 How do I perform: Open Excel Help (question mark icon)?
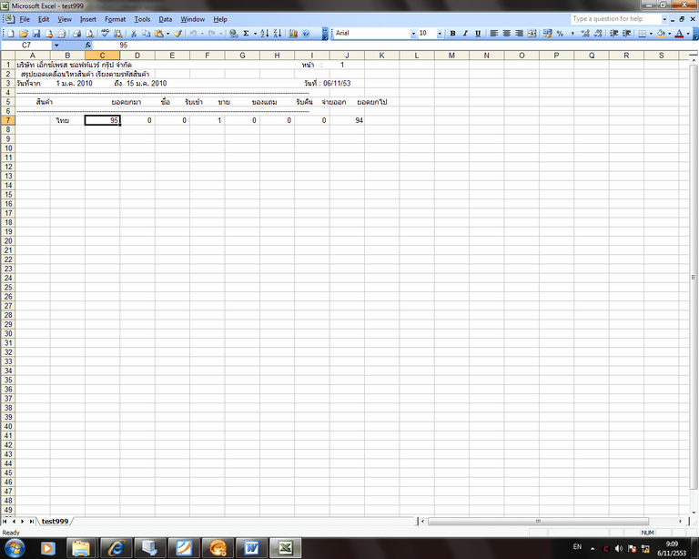tap(306, 34)
